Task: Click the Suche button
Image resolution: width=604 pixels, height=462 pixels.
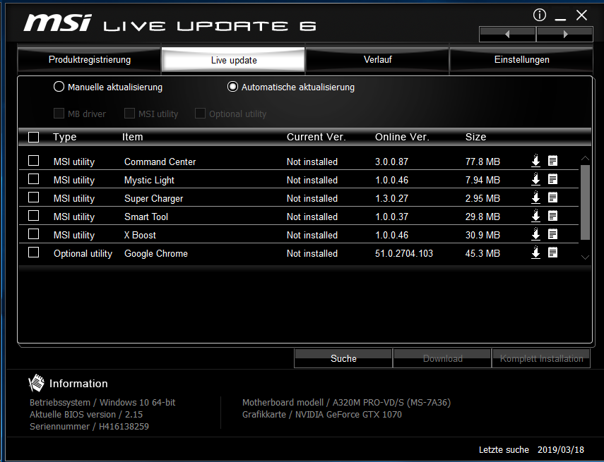Action: [343, 358]
